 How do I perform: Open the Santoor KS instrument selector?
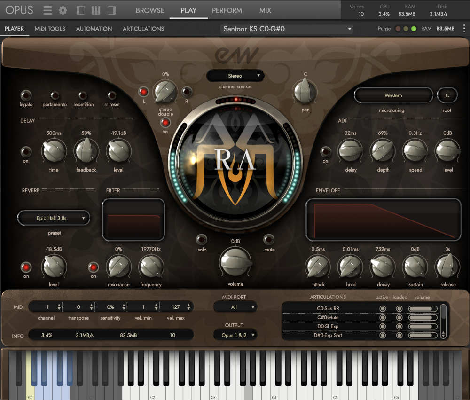pyautogui.click(x=286, y=29)
